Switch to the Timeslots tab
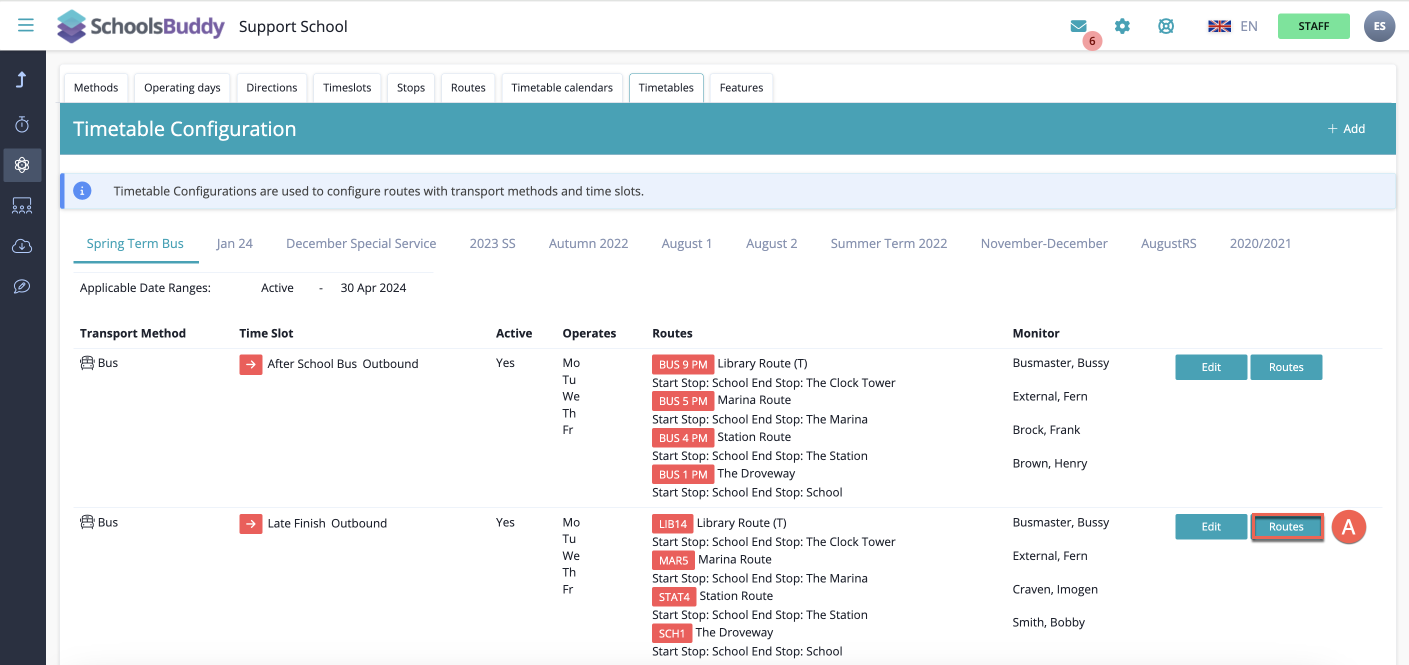The width and height of the screenshot is (1409, 665). tap(347, 87)
